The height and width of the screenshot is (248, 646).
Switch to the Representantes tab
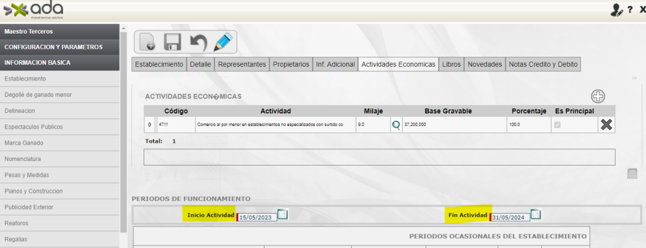(x=242, y=64)
